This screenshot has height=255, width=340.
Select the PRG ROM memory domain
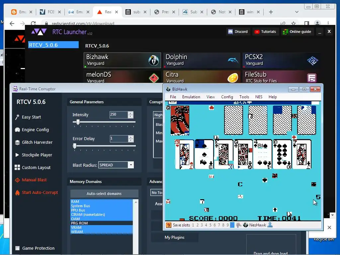tap(102, 223)
